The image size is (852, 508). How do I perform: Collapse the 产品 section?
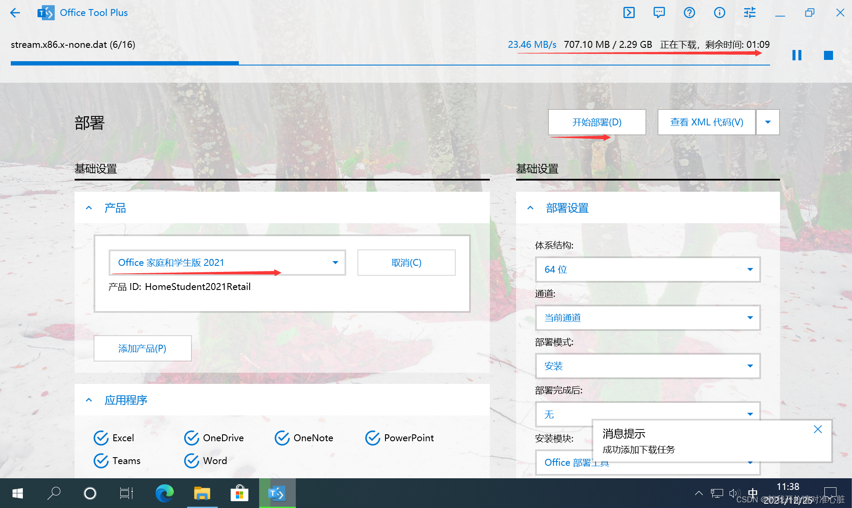pyautogui.click(x=89, y=208)
